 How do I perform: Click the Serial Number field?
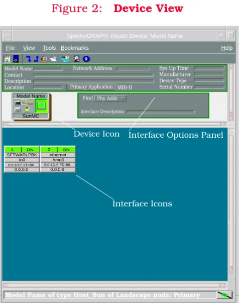209,87
